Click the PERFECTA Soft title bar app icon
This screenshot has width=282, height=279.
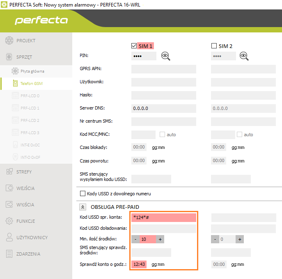[x=4, y=5]
